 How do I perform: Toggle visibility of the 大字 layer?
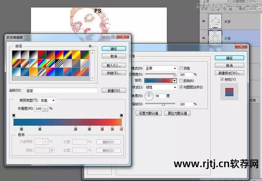tap(204, 21)
